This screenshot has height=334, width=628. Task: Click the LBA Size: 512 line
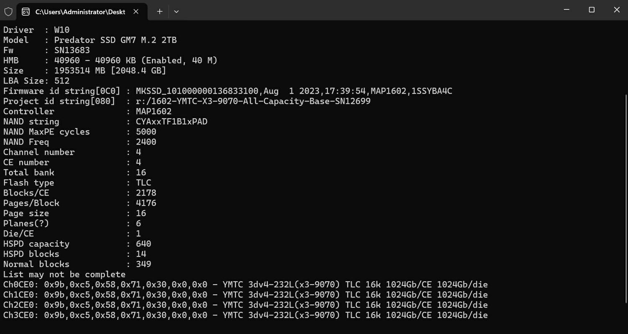pyautogui.click(x=36, y=81)
